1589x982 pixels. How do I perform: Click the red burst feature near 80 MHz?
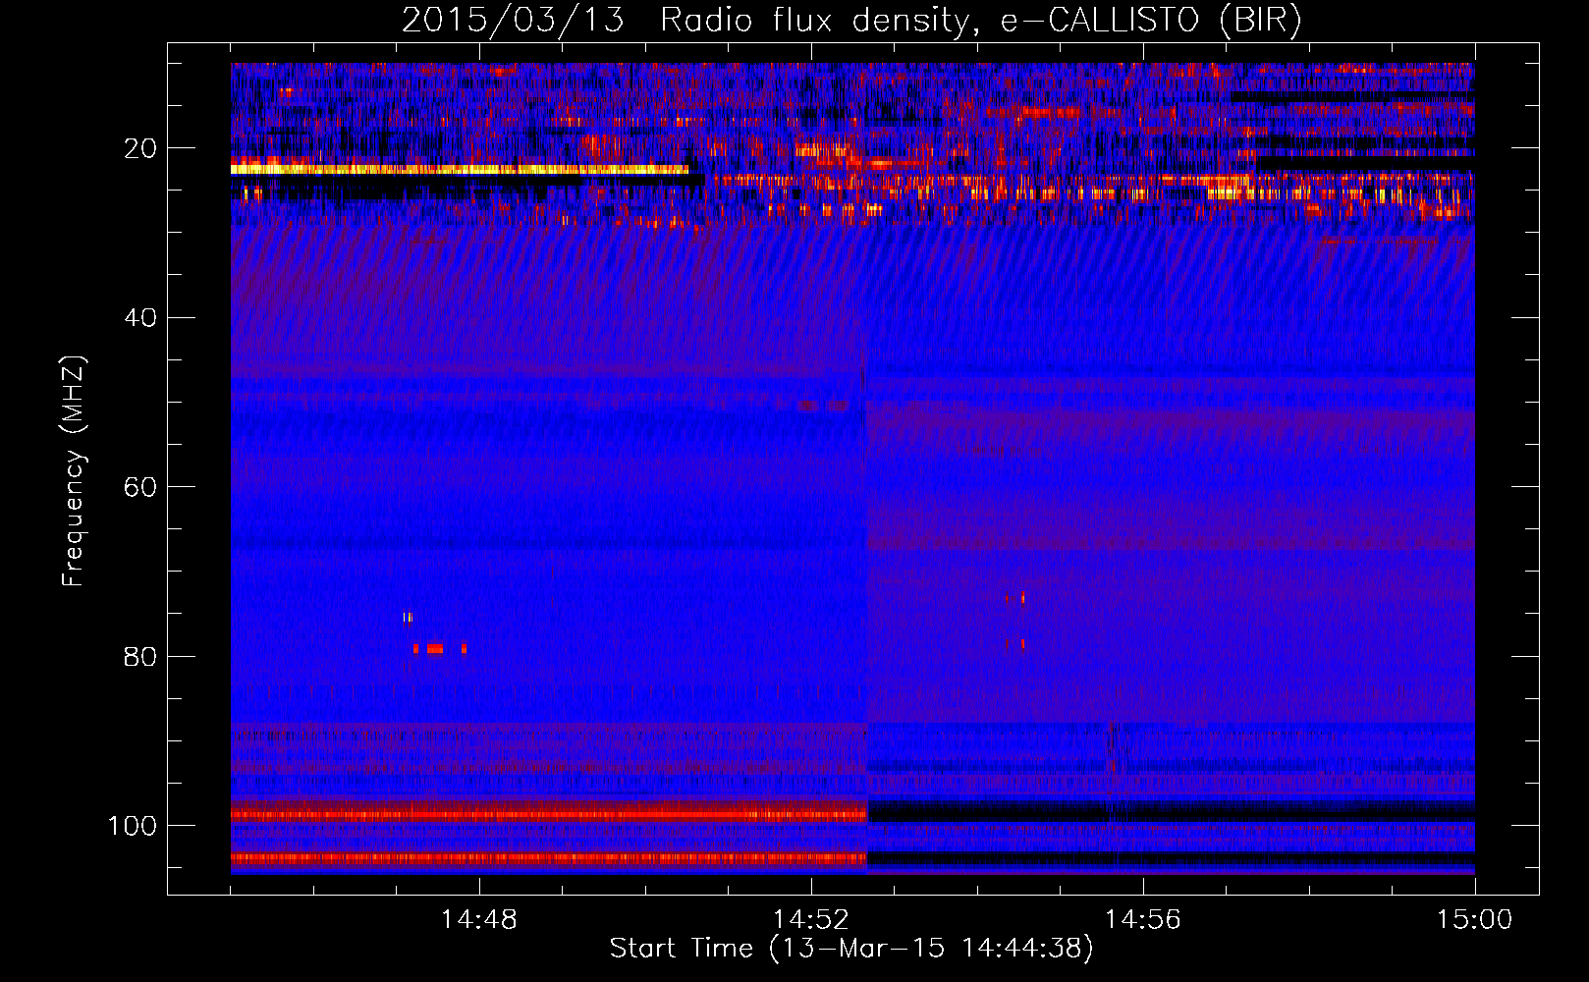[x=439, y=648]
